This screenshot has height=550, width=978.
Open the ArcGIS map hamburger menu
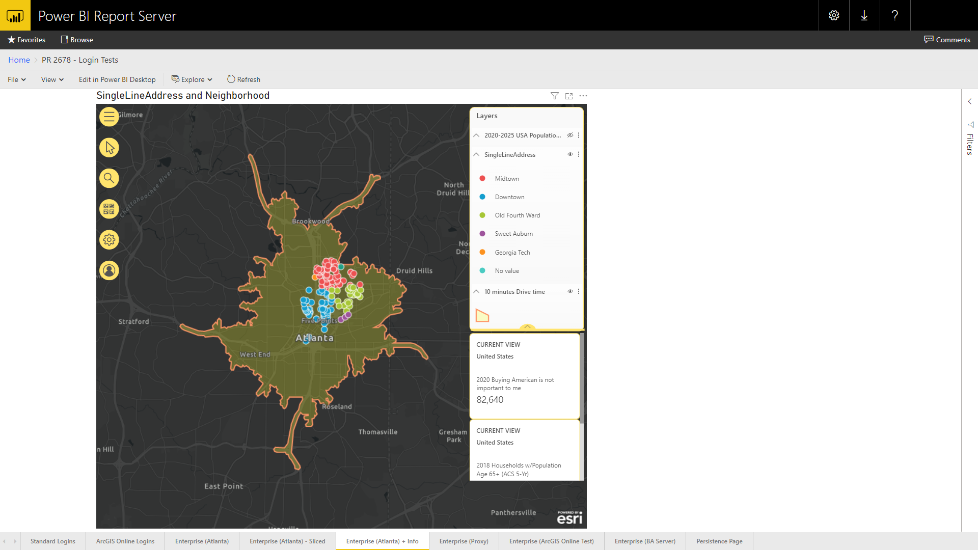pos(108,117)
